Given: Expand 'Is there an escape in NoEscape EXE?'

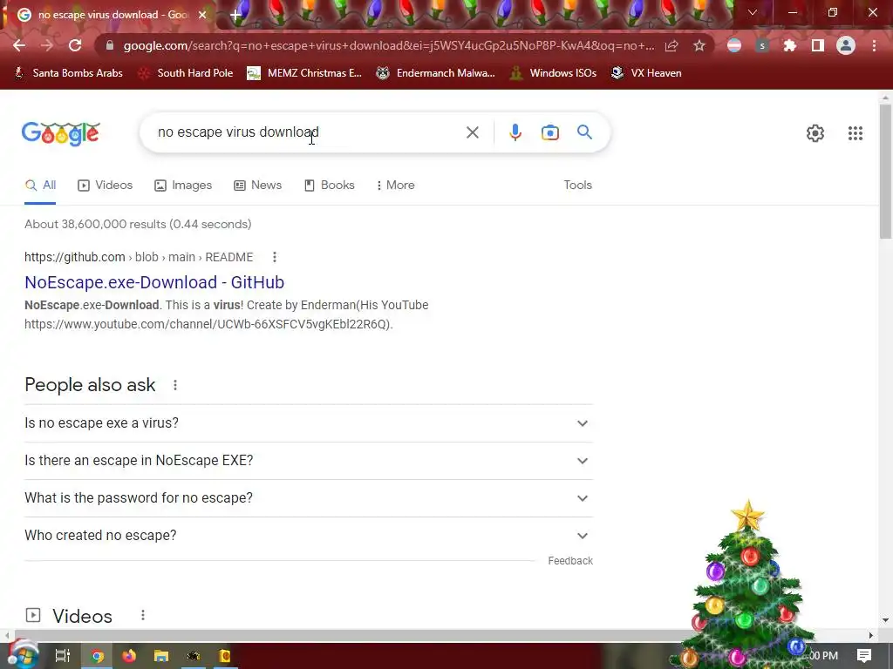Looking at the screenshot, I should (x=309, y=461).
